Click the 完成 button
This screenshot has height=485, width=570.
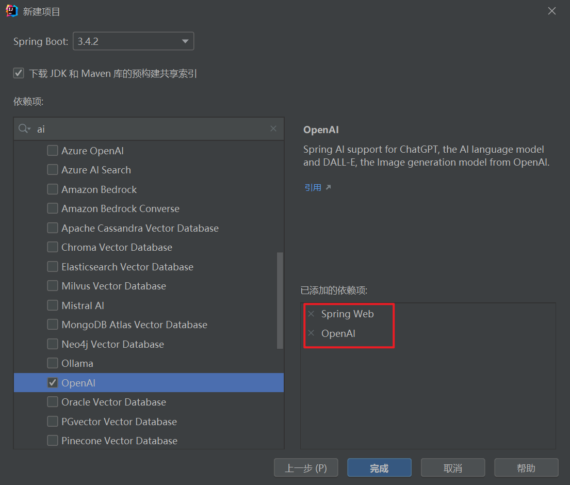379,468
